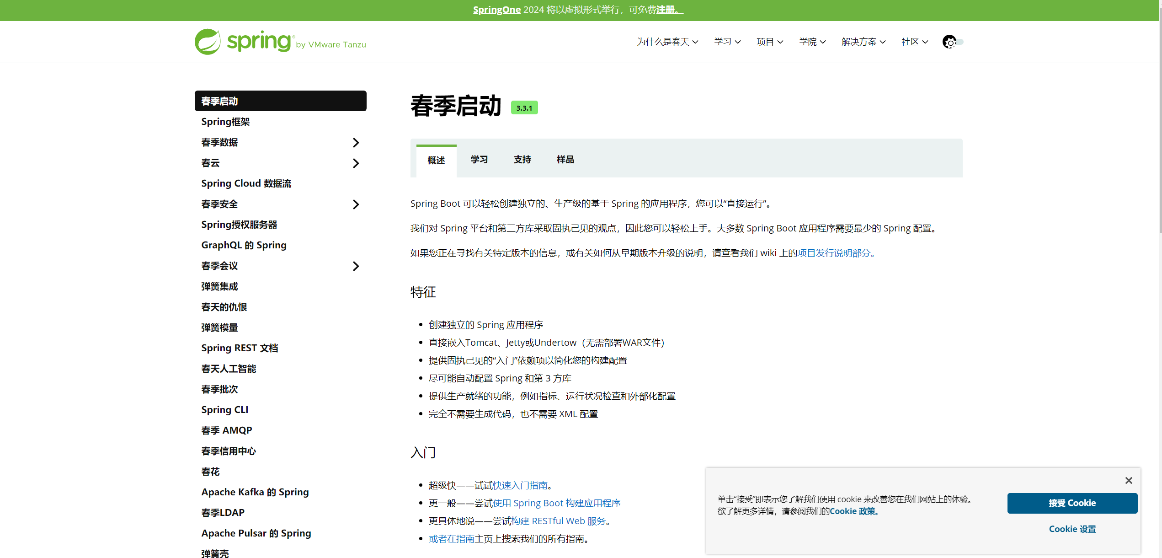The image size is (1162, 558).
Task: Expand the 春季数据 sidebar chevron
Action: (x=356, y=143)
